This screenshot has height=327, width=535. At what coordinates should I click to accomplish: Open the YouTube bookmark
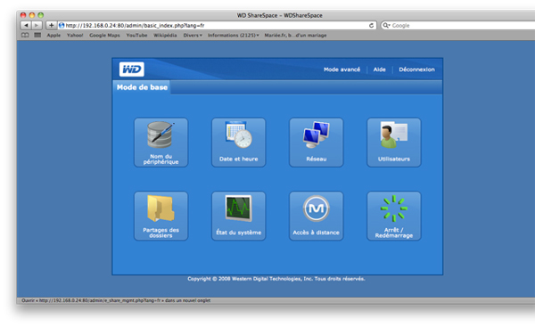click(x=136, y=35)
